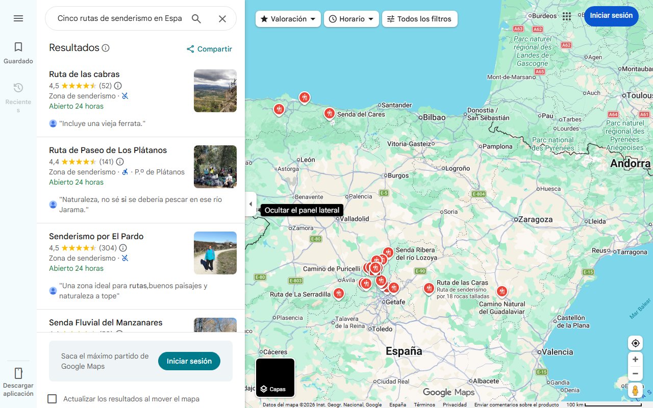The height and width of the screenshot is (408, 653).
Task: Enable updating results when moving the map
Action: pos(52,399)
